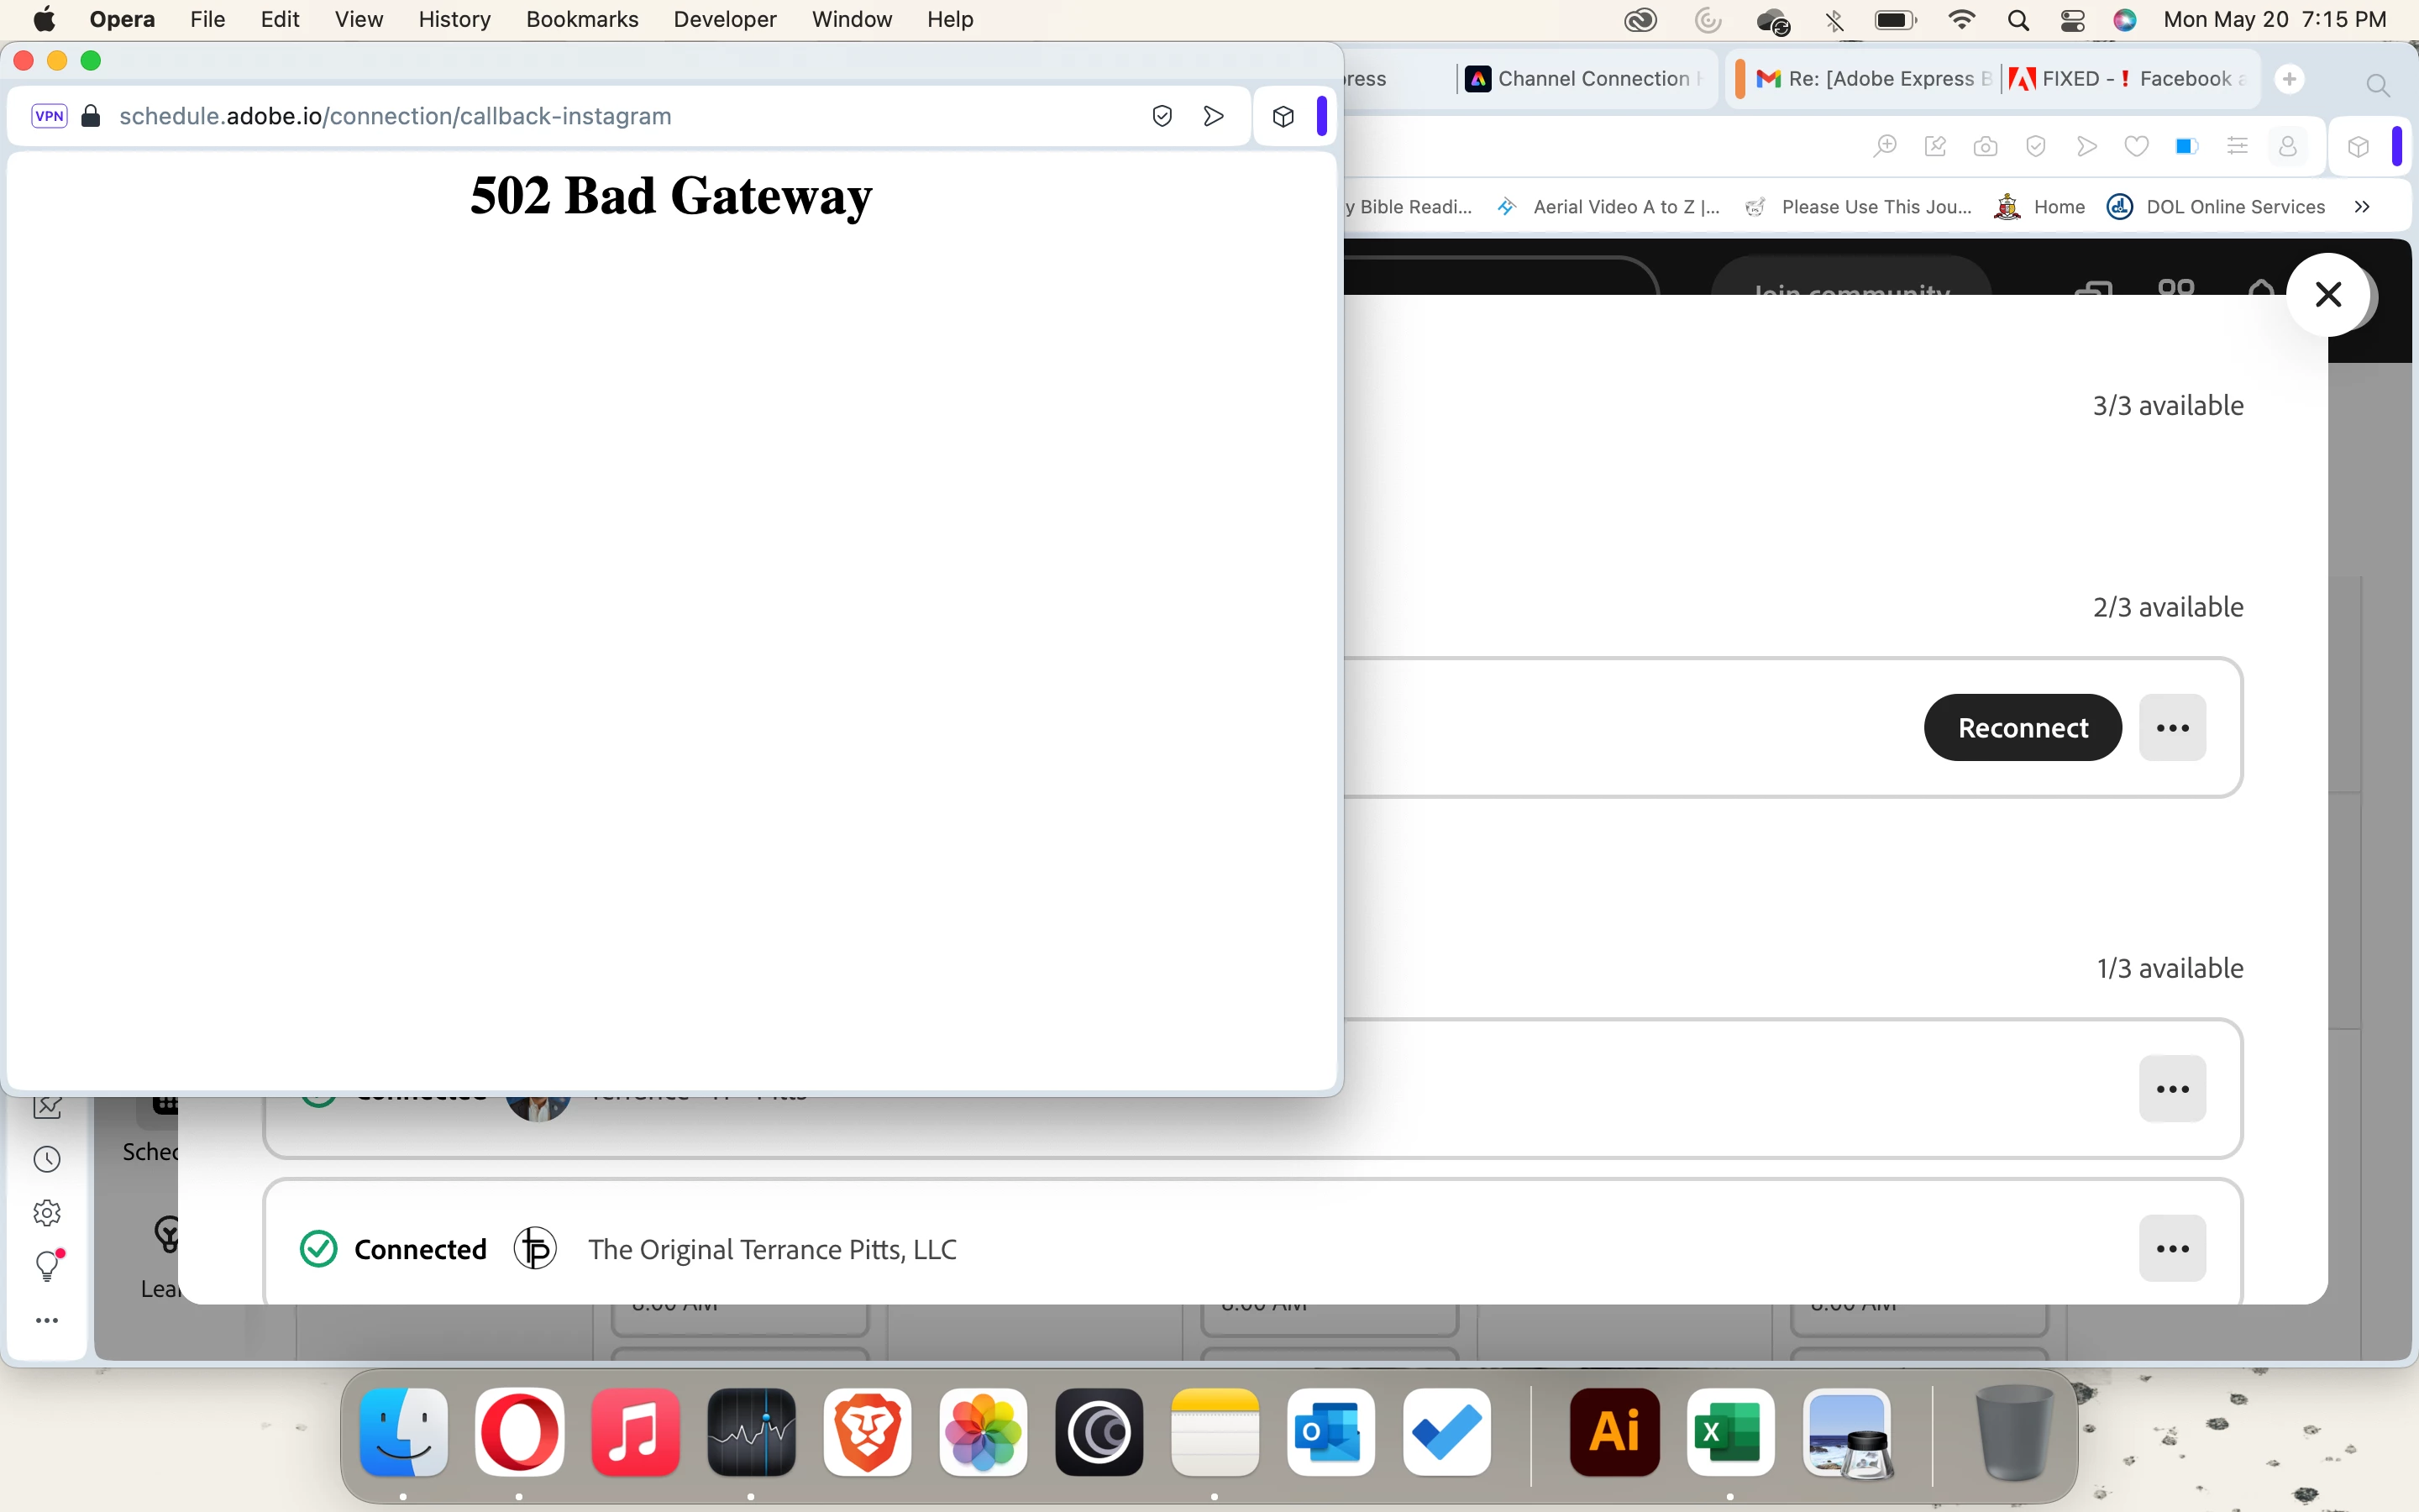Click the heart bookmark icon in toolbar

(2136, 147)
